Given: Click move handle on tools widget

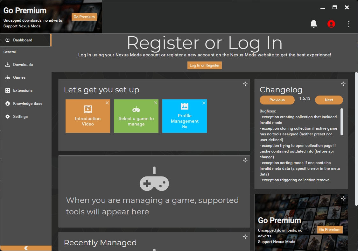Looking at the screenshot, I should pos(245,160).
